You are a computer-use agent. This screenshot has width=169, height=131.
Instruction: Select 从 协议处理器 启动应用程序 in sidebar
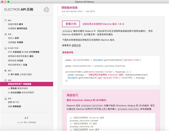pyautogui.click(x=21, y=93)
